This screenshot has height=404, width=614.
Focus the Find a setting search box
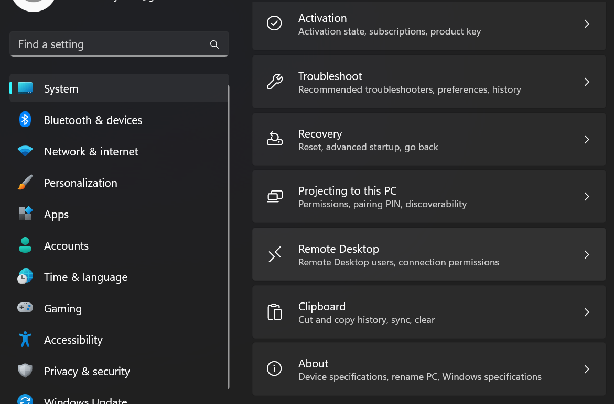110,44
